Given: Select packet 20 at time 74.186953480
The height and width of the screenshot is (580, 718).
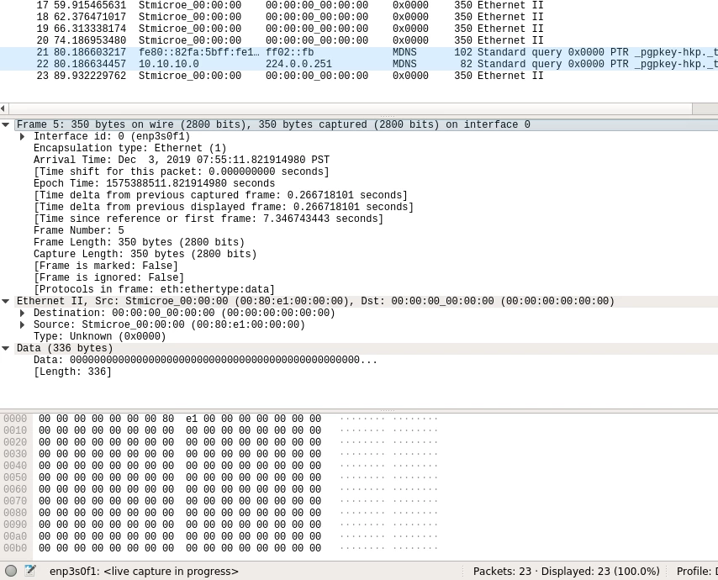Looking at the screenshot, I should coord(359,40).
